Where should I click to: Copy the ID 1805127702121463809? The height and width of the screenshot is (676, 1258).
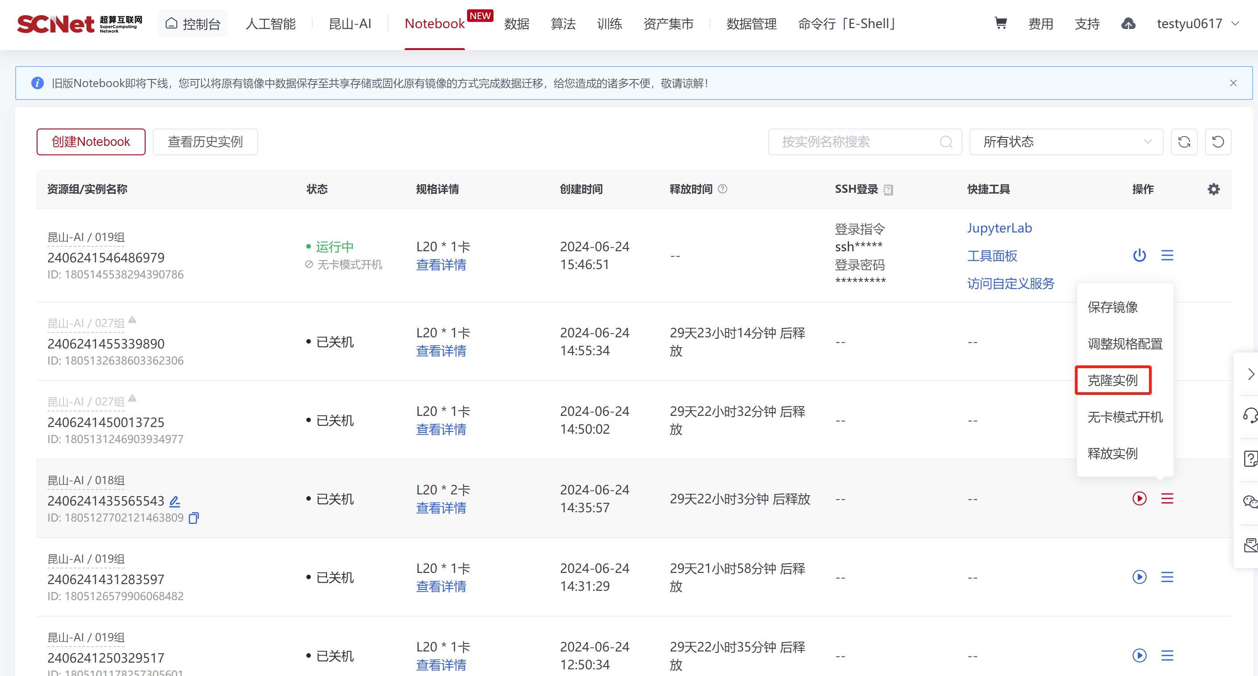pos(194,518)
